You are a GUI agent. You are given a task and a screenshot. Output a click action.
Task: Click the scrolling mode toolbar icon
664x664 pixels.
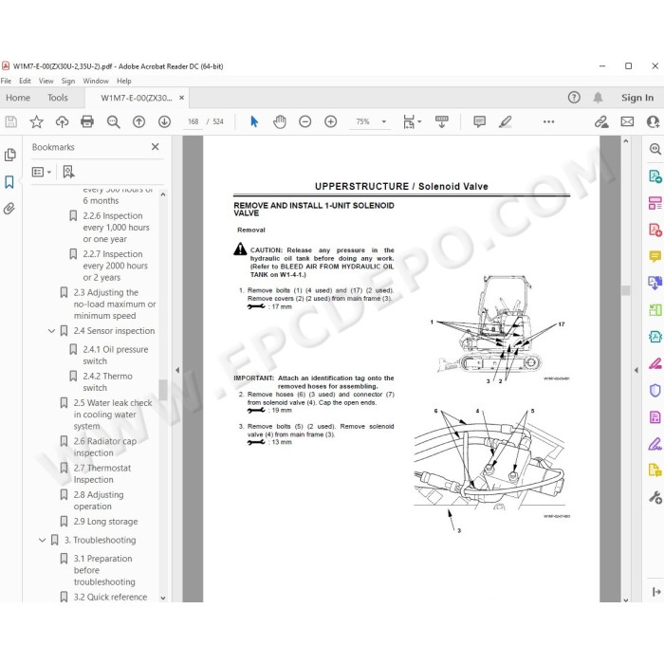(x=442, y=122)
